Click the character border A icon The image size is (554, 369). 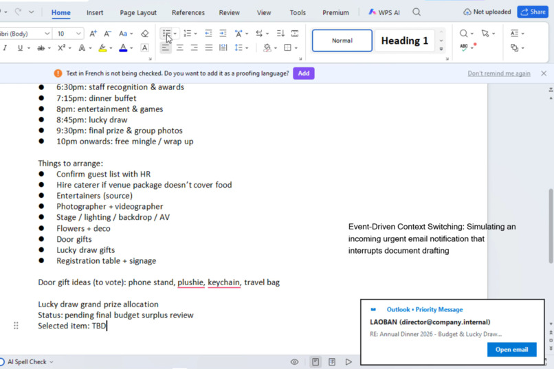(144, 47)
